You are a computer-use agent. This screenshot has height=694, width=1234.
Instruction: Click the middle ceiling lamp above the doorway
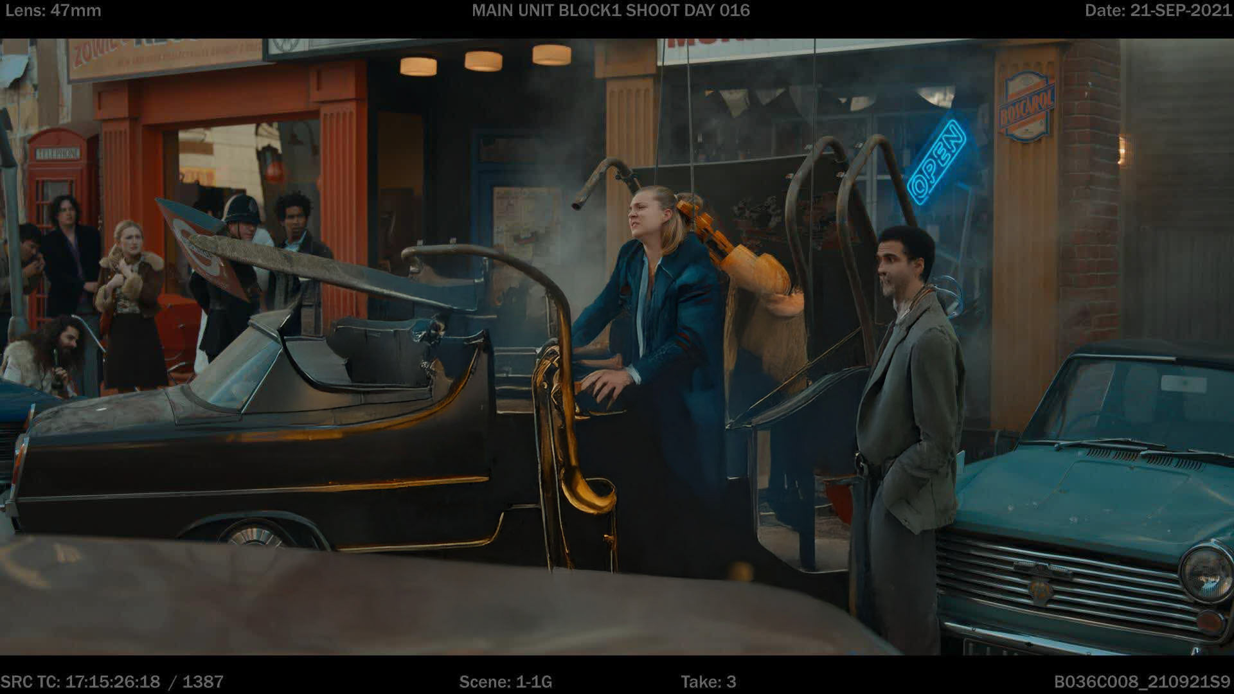click(x=483, y=61)
